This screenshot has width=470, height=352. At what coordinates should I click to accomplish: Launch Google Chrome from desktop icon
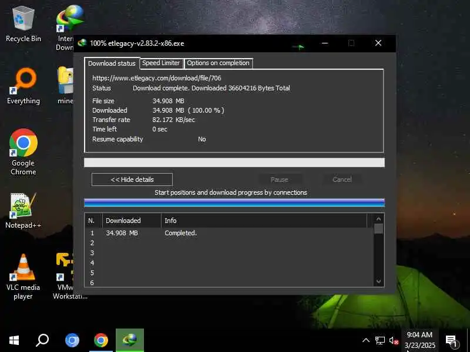pyautogui.click(x=23, y=152)
